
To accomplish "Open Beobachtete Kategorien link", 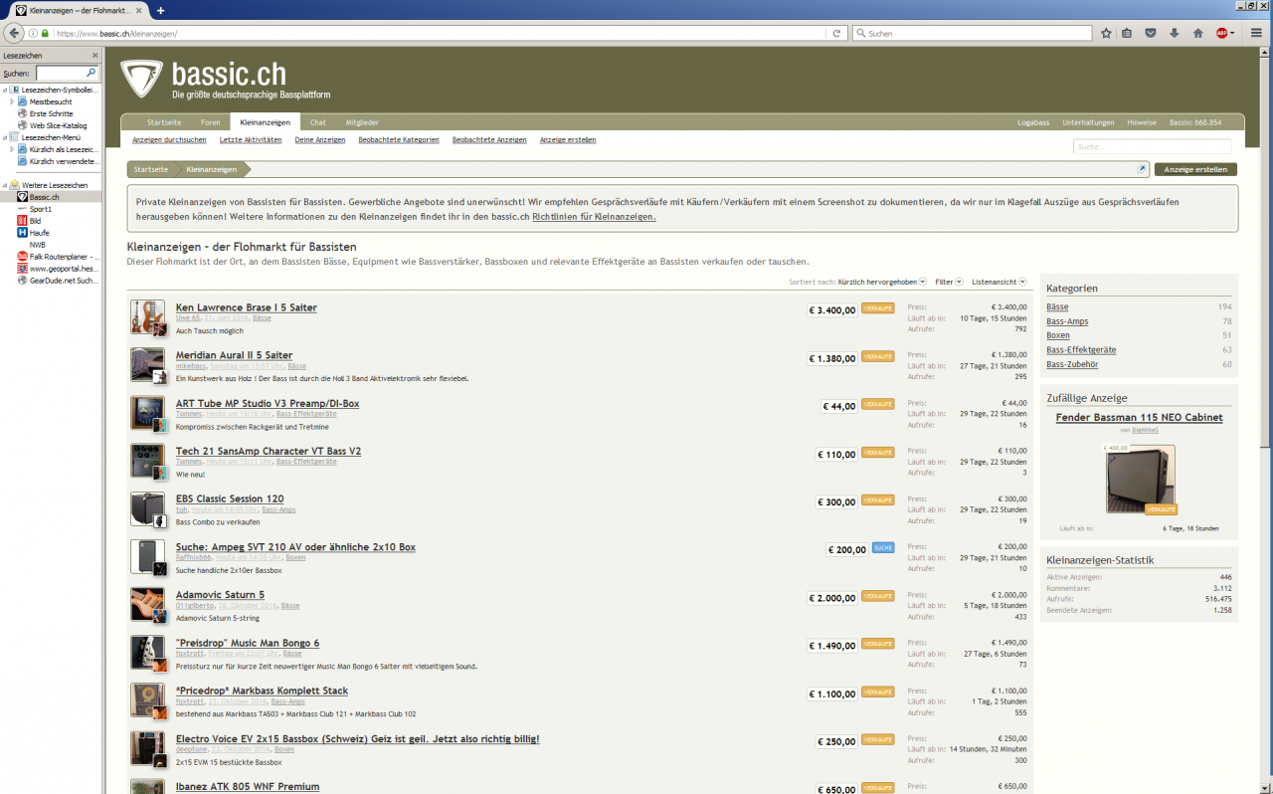I will (x=399, y=140).
